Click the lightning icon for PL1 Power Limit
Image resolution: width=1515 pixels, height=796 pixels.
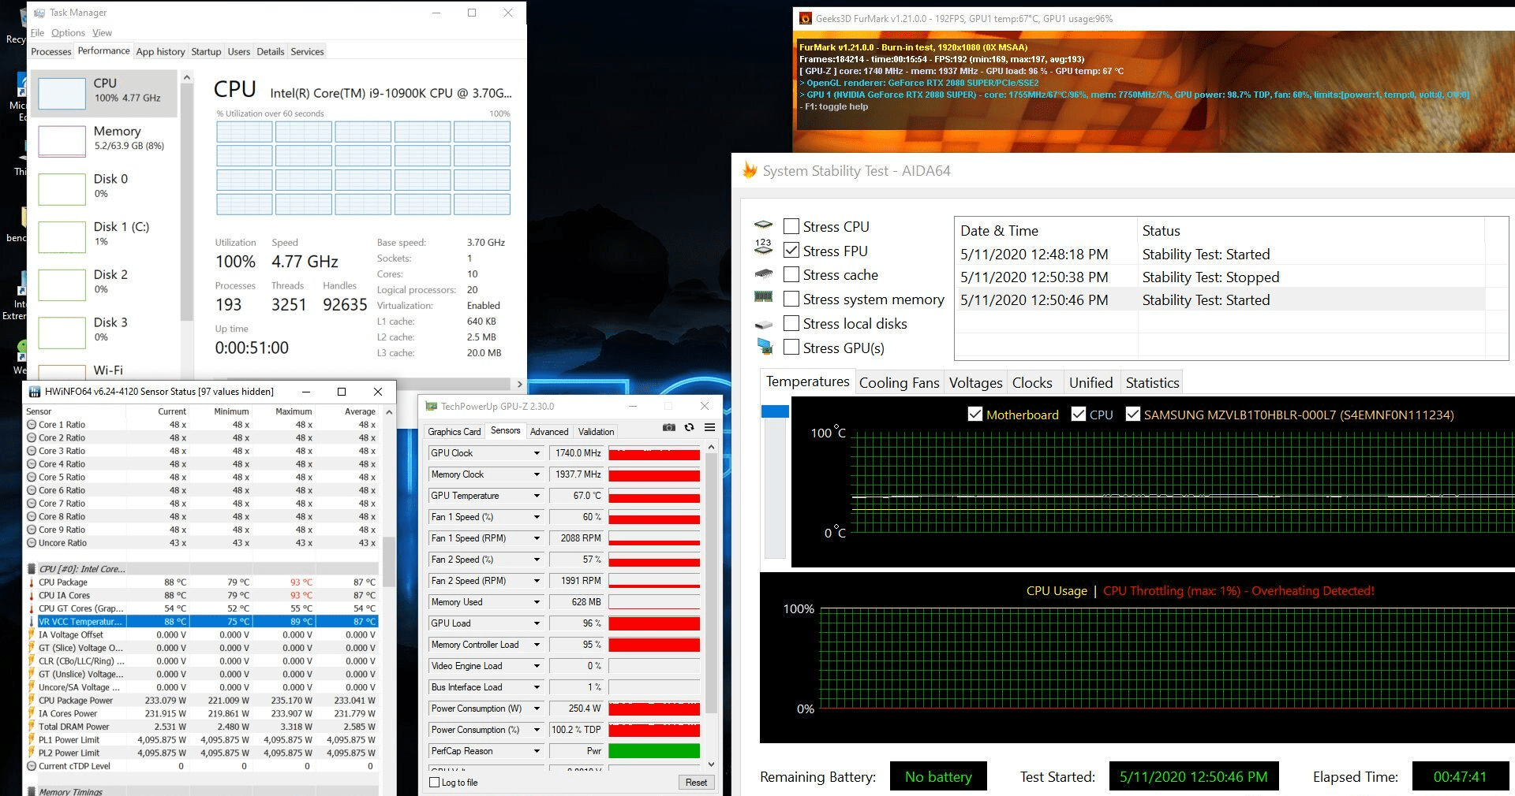point(32,740)
